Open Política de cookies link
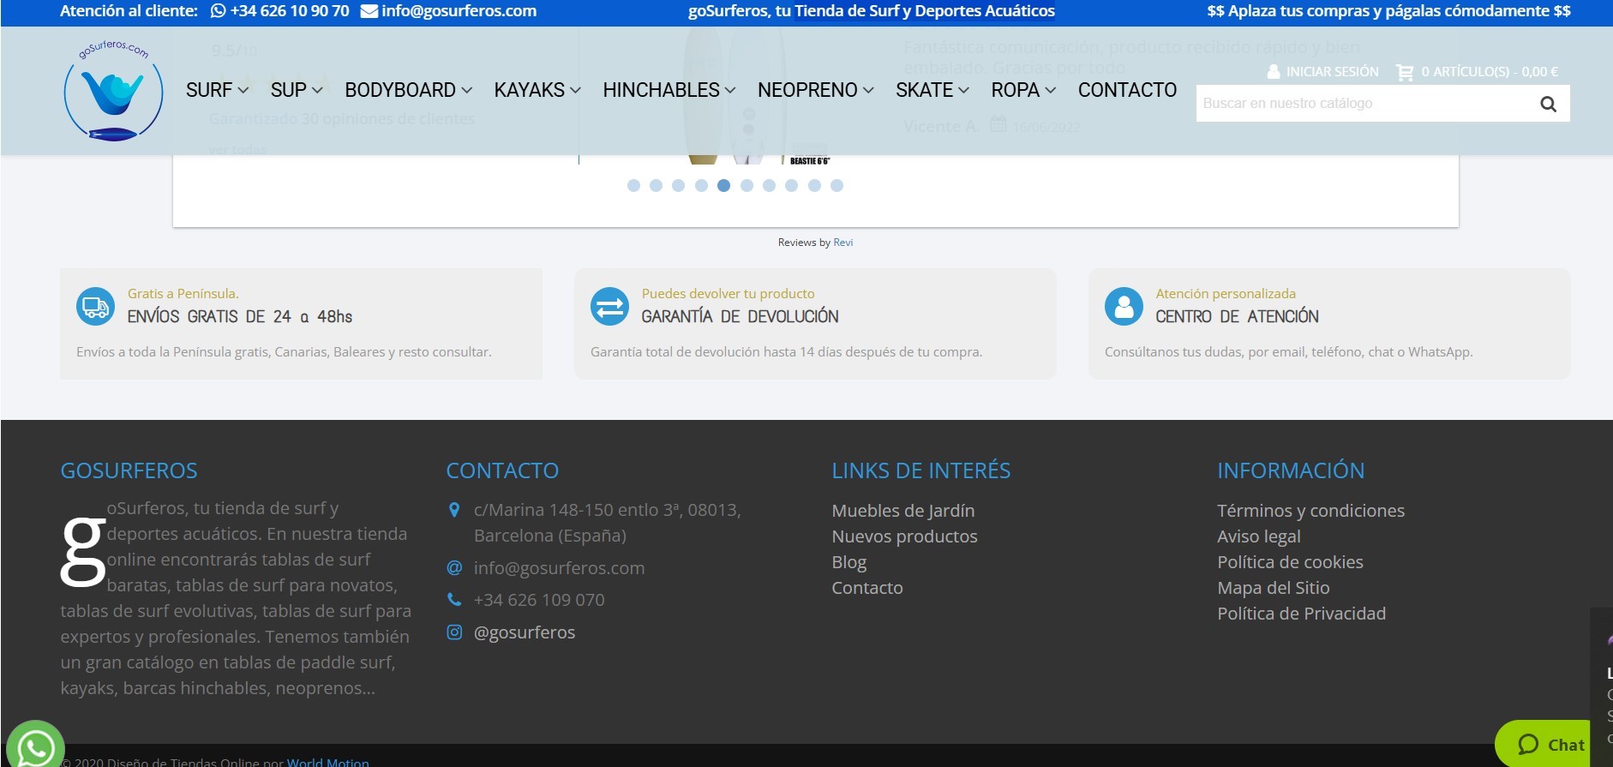Image resolution: width=1613 pixels, height=767 pixels. pyautogui.click(x=1290, y=562)
